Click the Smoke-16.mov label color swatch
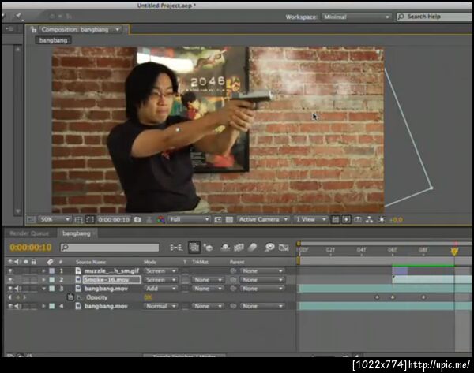Viewport: 474px width, 373px height. (x=52, y=280)
